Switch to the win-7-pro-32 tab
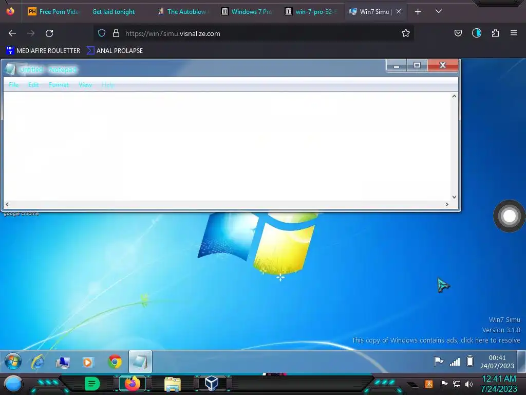 311,12
